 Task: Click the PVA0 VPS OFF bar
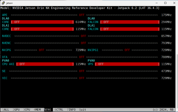[127, 64]
